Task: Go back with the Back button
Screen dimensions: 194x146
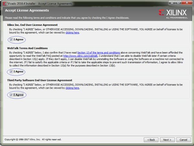Action: tap(151, 140)
